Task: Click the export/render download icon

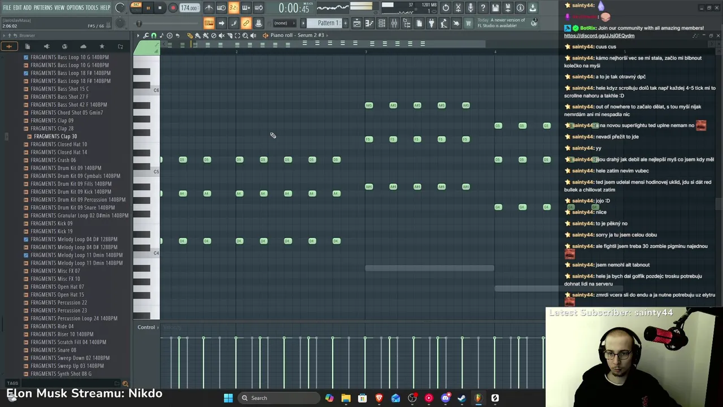Action: tap(532, 8)
